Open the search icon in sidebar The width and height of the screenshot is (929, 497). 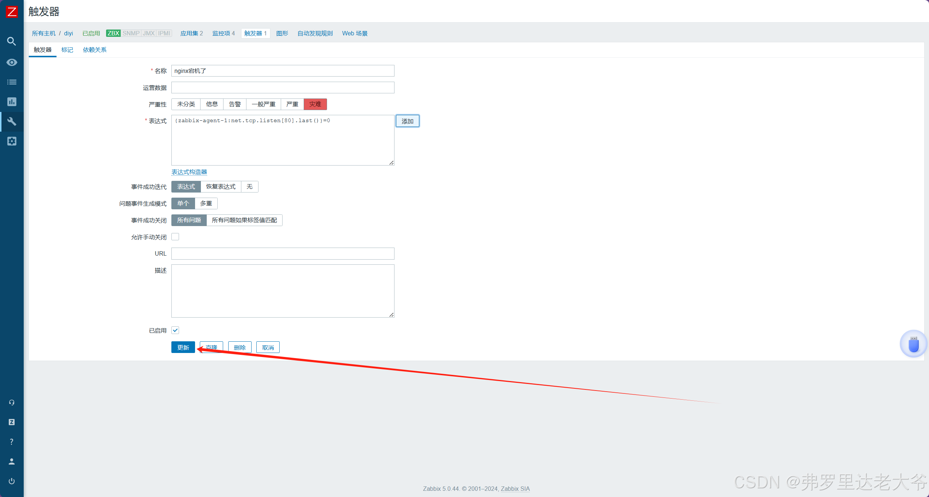[12, 41]
